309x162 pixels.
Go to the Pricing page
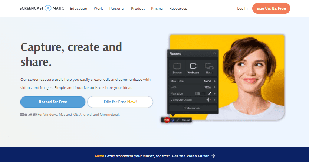coord(157,9)
